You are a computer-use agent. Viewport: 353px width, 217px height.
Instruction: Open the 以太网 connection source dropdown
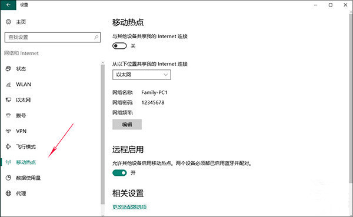pyautogui.click(x=142, y=75)
